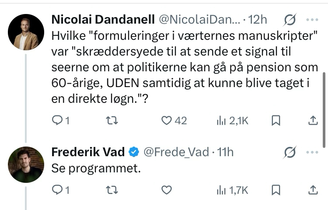
Task: Open Nicolai Dandanell's profile picture
Action: (x=26, y=32)
